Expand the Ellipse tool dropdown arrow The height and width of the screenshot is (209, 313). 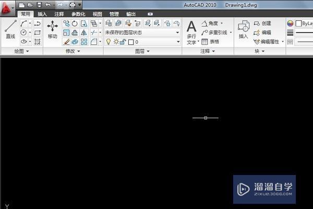pos(30,42)
